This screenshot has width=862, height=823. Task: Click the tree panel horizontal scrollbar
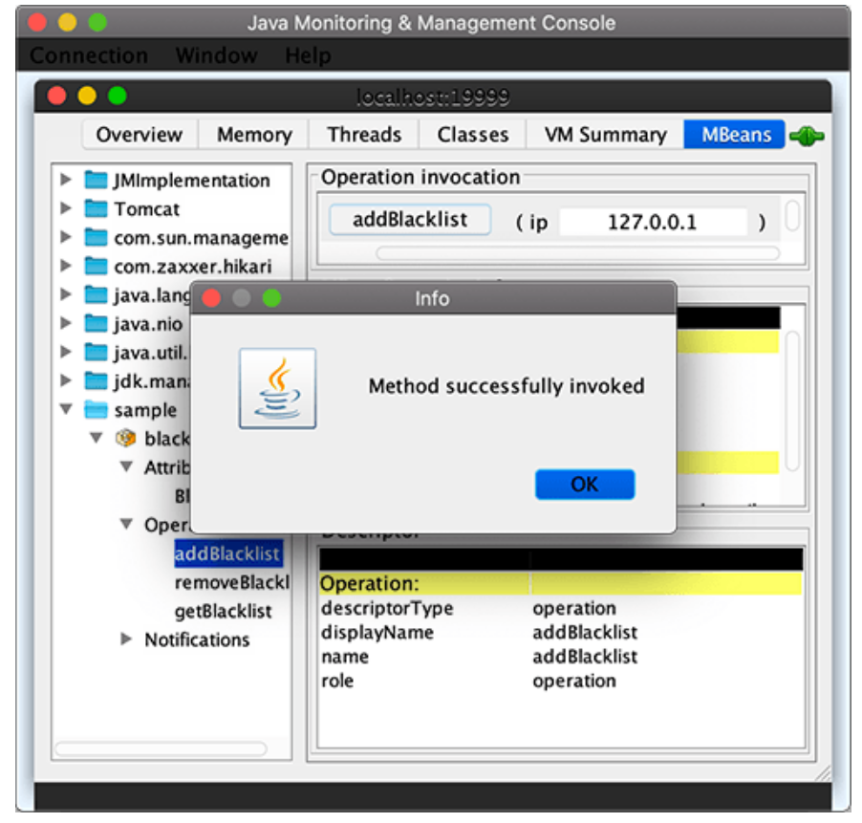click(162, 748)
